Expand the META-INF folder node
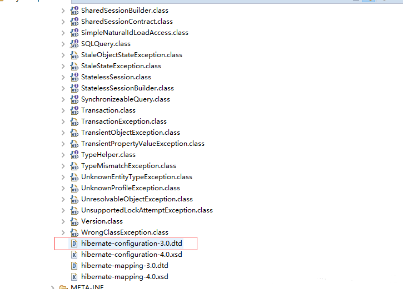 (52, 287)
